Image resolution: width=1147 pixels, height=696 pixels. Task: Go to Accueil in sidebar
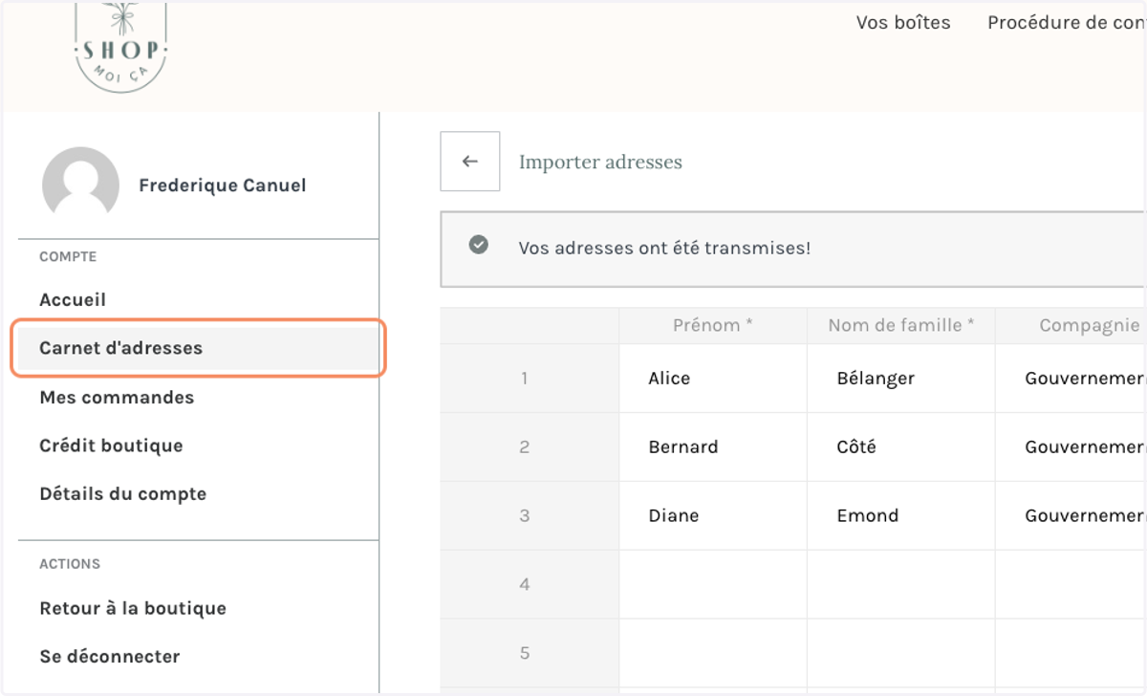coord(73,300)
